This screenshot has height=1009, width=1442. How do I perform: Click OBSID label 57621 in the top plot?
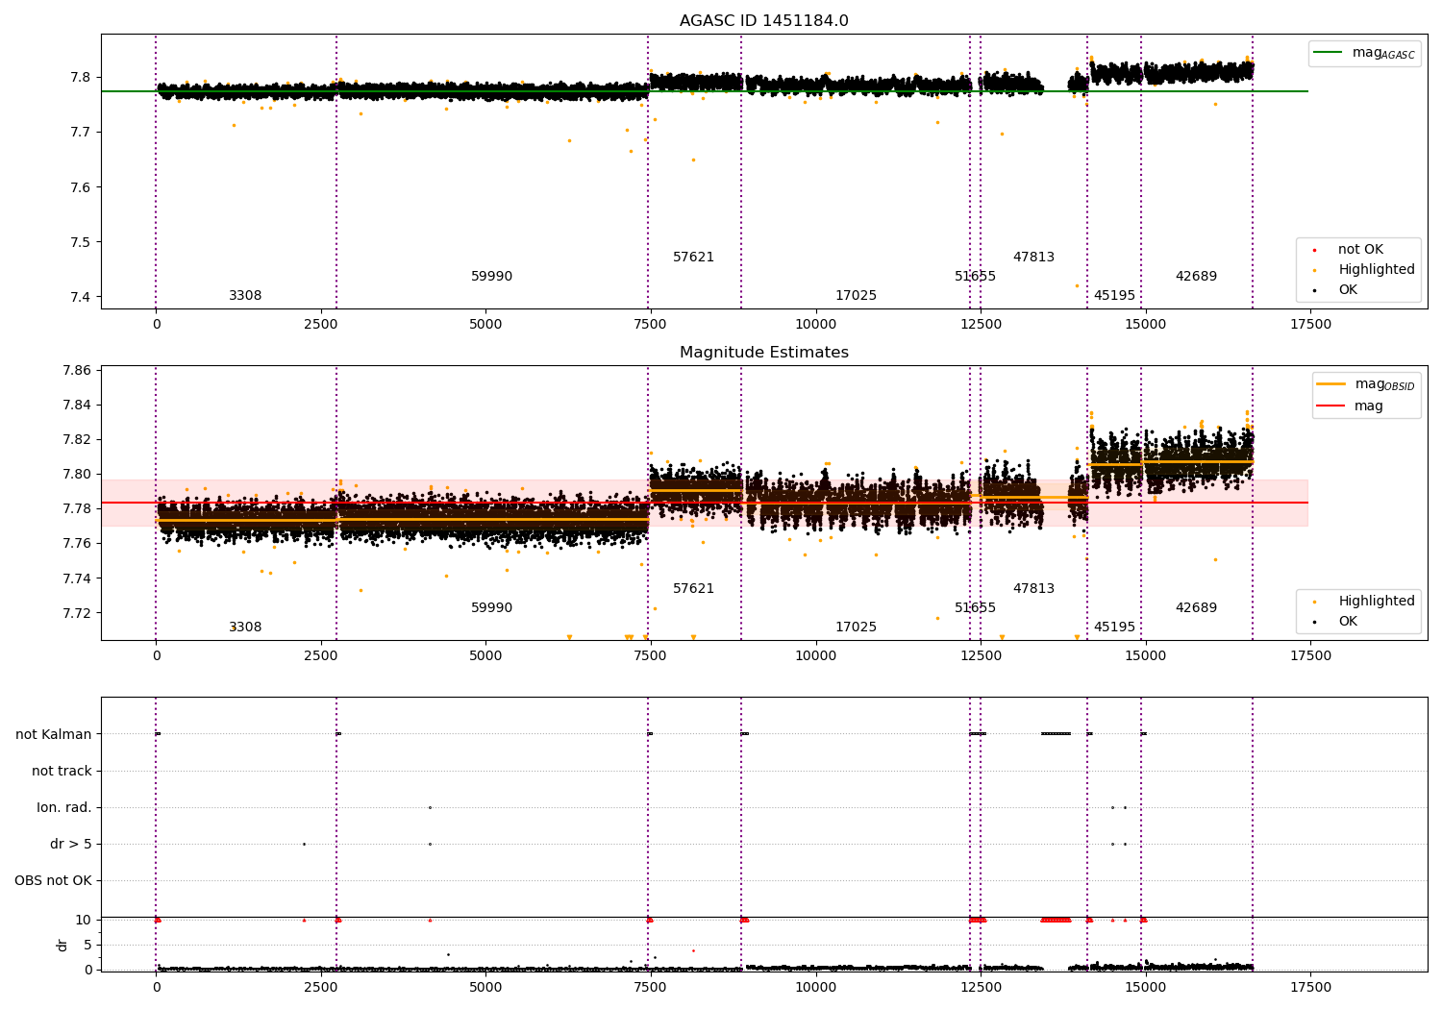tap(693, 258)
